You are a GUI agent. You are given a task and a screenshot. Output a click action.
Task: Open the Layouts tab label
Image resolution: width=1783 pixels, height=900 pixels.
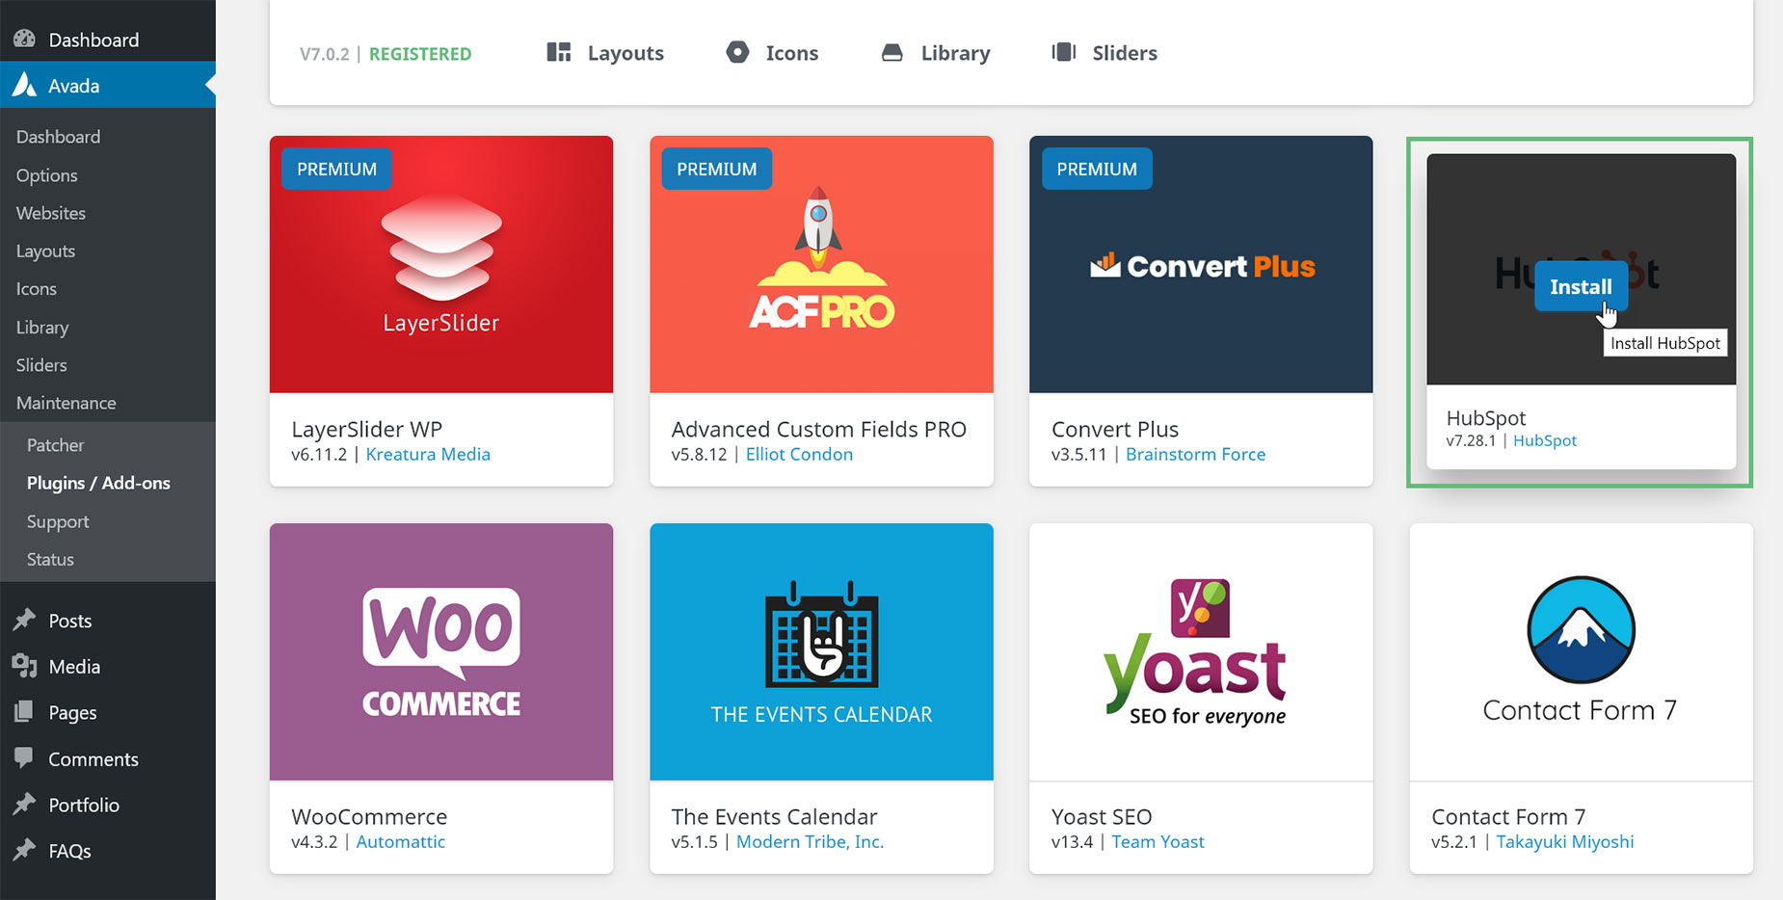click(625, 53)
